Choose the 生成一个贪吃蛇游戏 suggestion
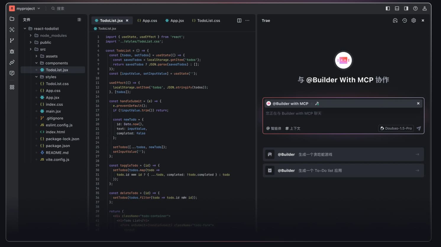 click(x=343, y=154)
